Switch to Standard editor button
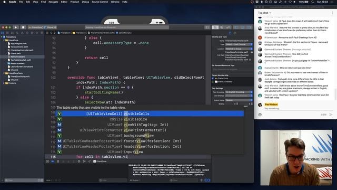The height and width of the screenshot is (190, 337). [215, 27]
